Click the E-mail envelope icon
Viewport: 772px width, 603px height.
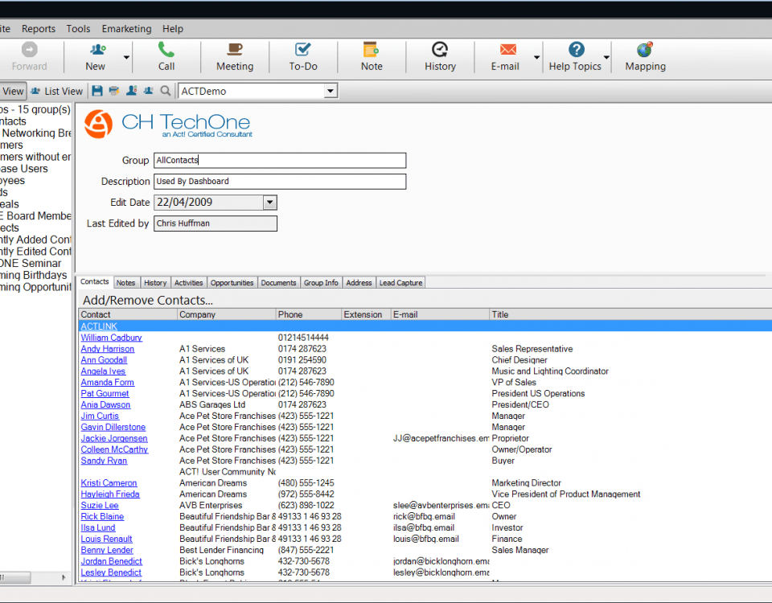pos(507,50)
